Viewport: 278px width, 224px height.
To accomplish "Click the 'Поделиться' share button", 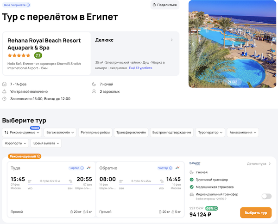I will pyautogui.click(x=165, y=5).
